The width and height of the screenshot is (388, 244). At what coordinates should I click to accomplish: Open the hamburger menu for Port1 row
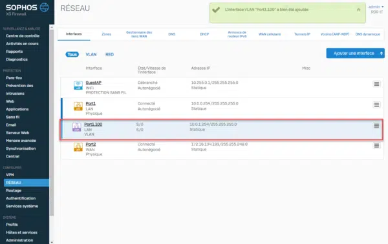click(x=376, y=105)
